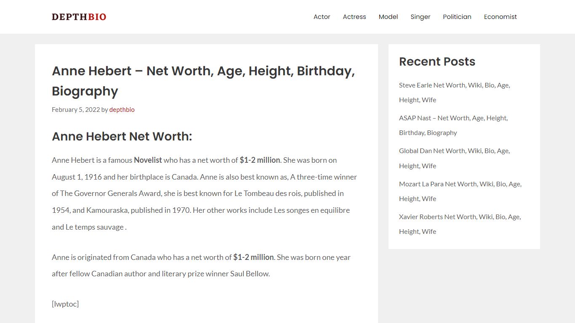Screen dimensions: 575x323
Task: Open Mozart La Para Net Worth post
Action: point(460,191)
